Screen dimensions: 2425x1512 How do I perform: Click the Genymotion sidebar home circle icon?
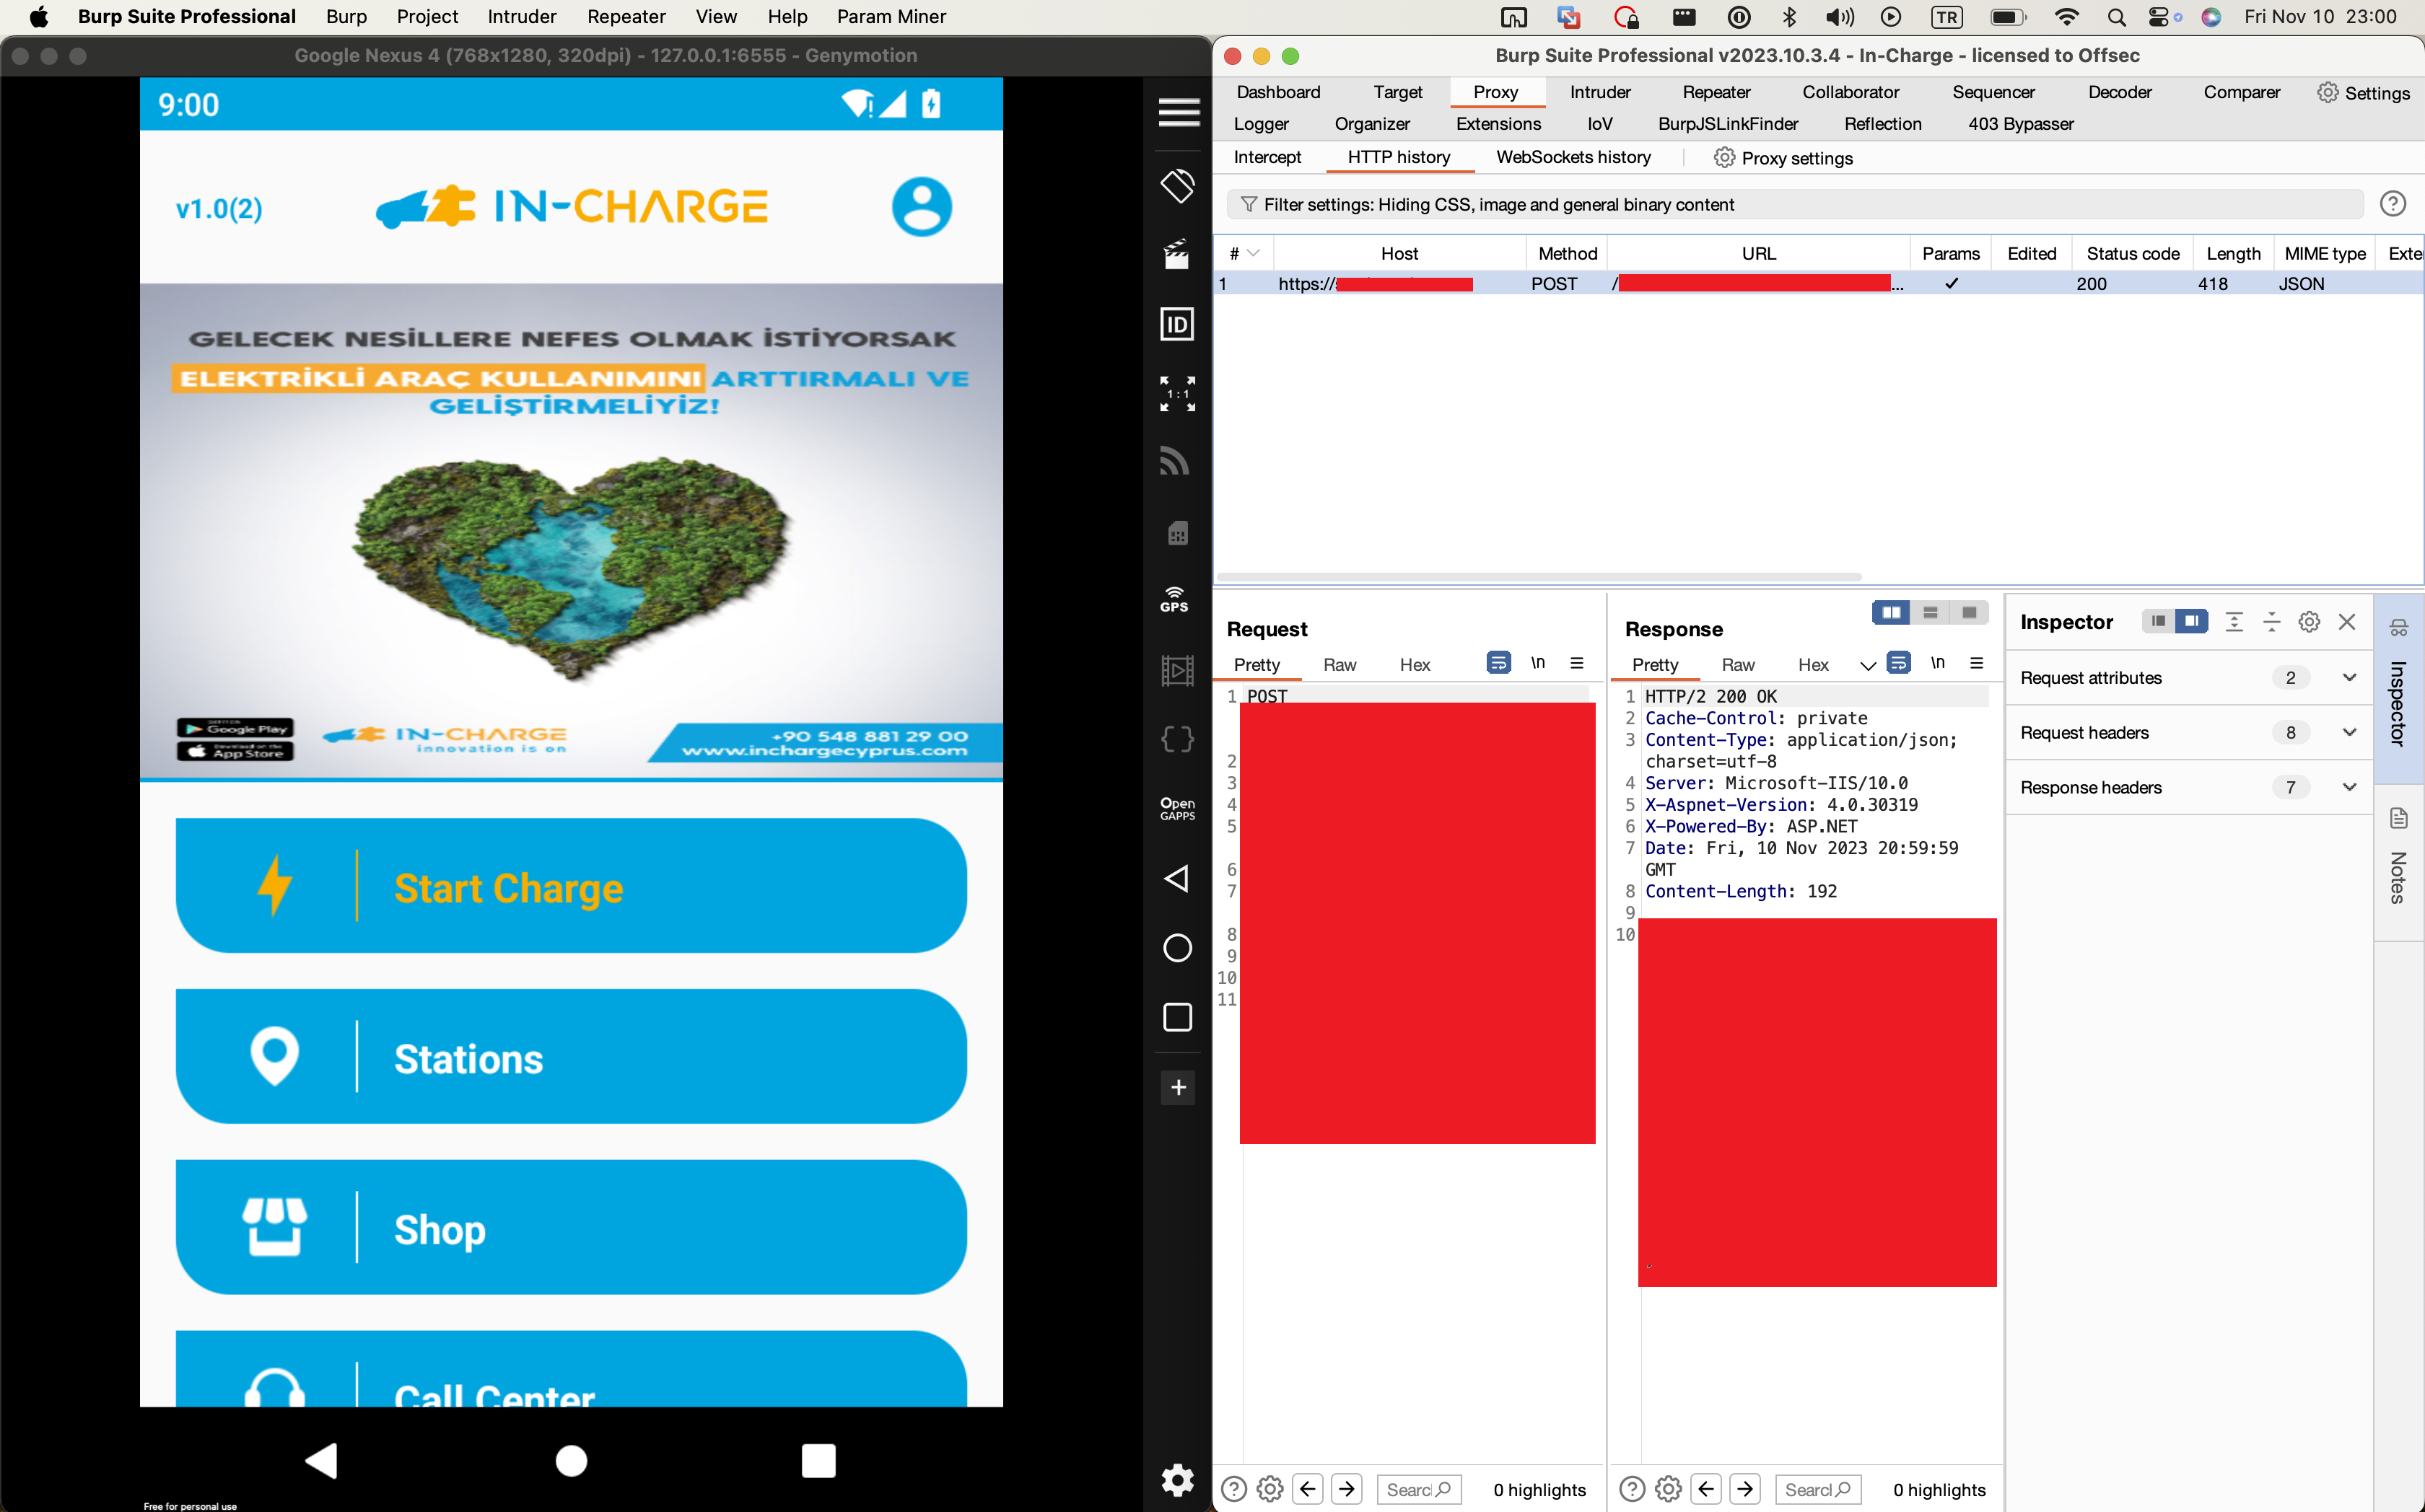coord(1177,947)
